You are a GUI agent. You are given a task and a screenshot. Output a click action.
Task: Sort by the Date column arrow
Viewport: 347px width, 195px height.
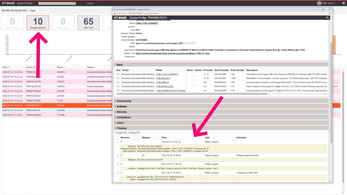[8, 67]
